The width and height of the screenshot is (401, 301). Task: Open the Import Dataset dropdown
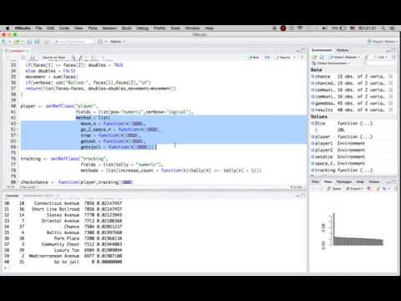[345, 57]
